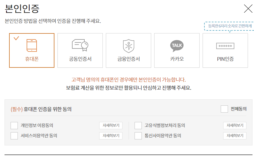This screenshot has width=254, height=159.
Task: Open 자세히보기 for 개인정보 이용동의
Action: pyautogui.click(x=111, y=126)
